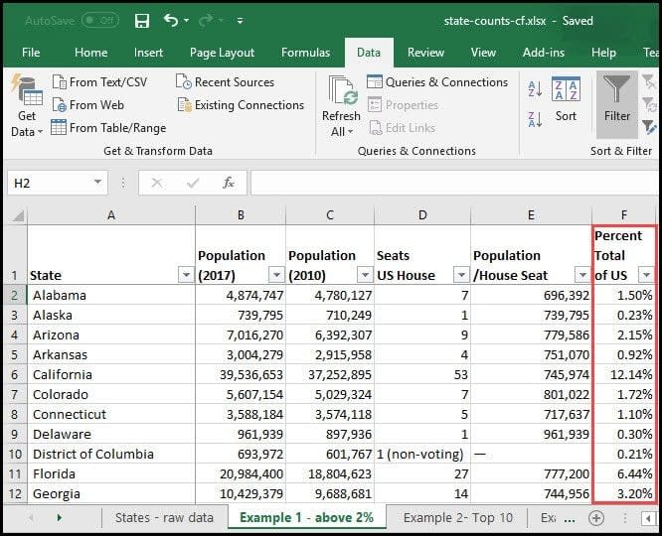
Task: Click the Cancel X in formula bar
Action: pos(157,183)
